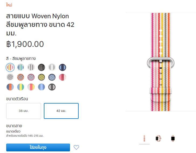
Task: Show the band-only thumbnail image
Action: (x=144, y=138)
